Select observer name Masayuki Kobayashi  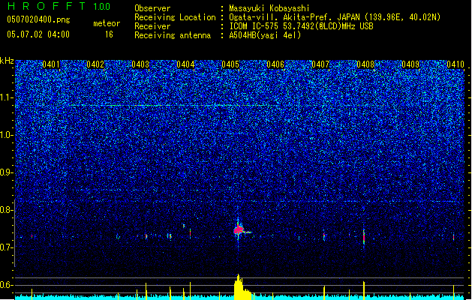(269, 8)
